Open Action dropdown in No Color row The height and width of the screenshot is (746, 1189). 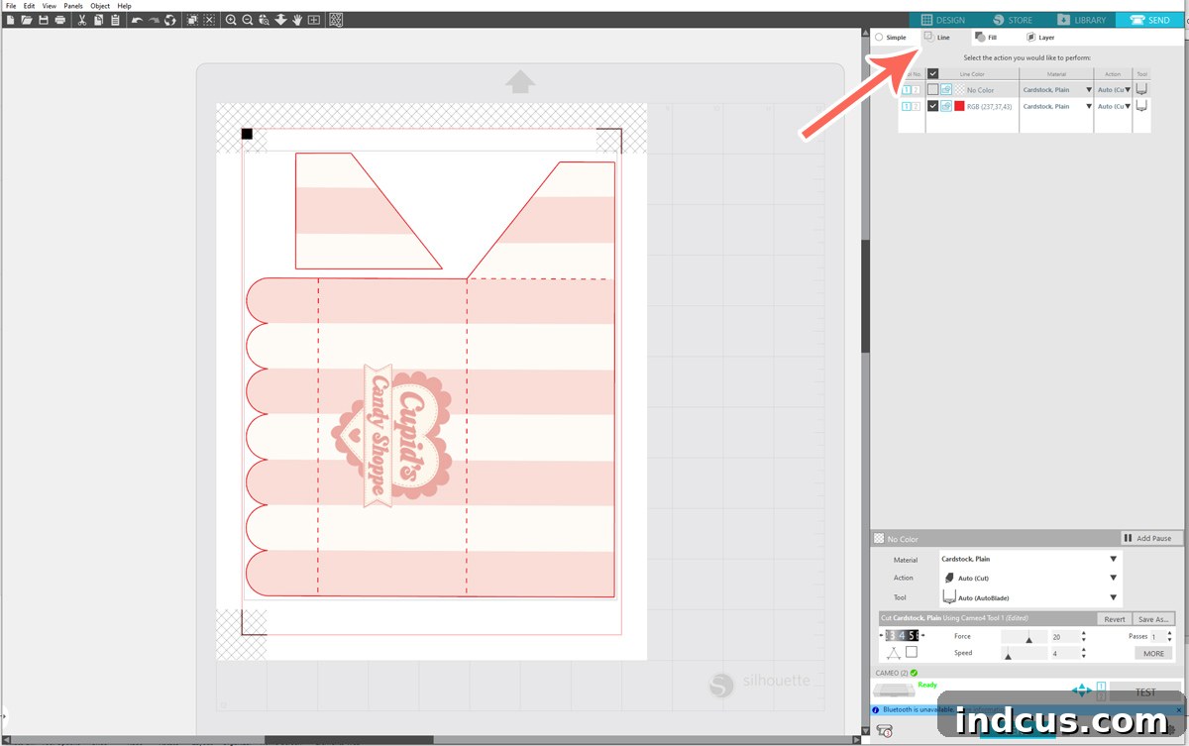click(x=1128, y=90)
